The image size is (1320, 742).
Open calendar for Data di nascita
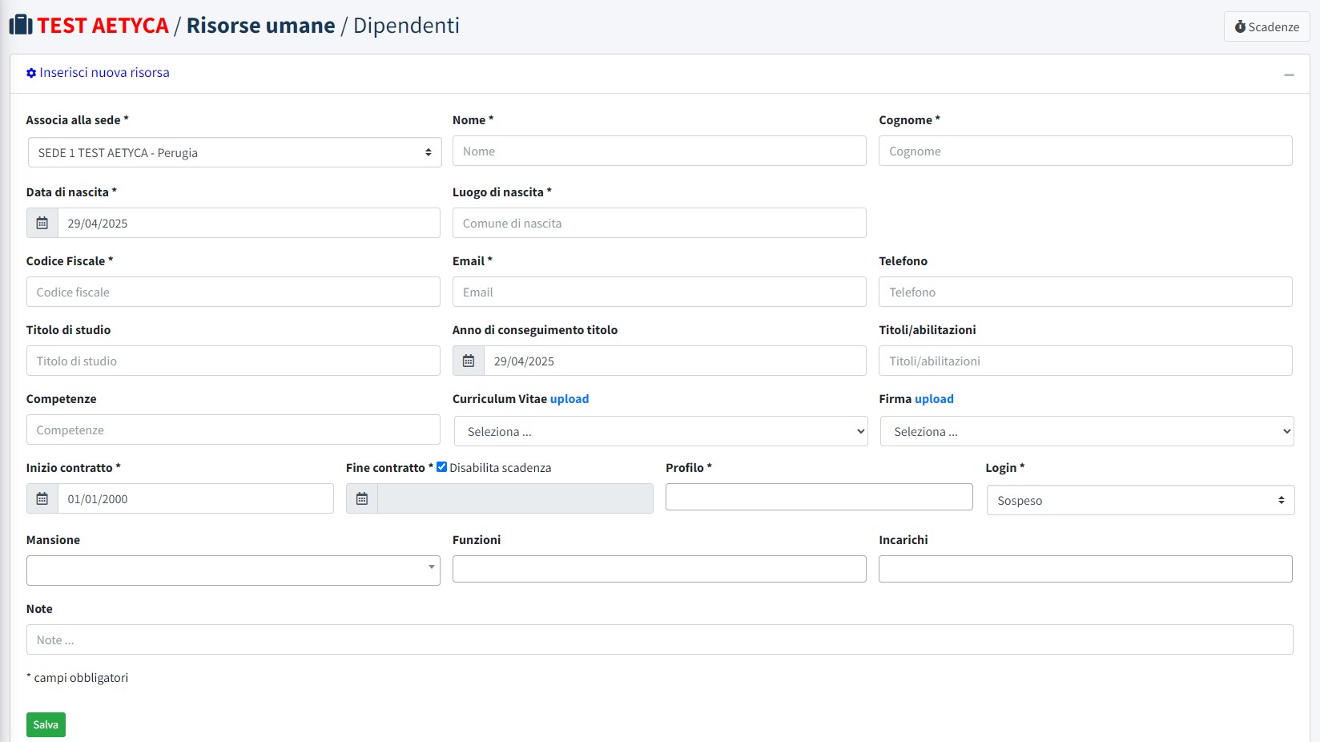[42, 224]
